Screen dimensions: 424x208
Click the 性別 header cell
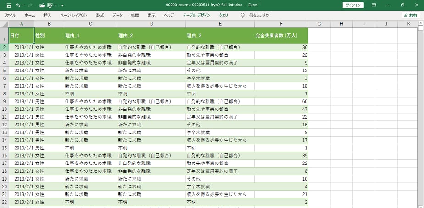coord(49,35)
